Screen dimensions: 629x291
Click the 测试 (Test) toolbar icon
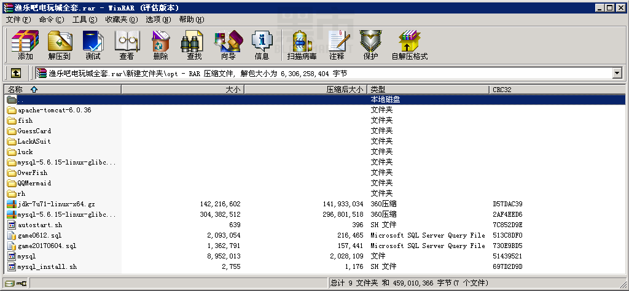tap(93, 41)
